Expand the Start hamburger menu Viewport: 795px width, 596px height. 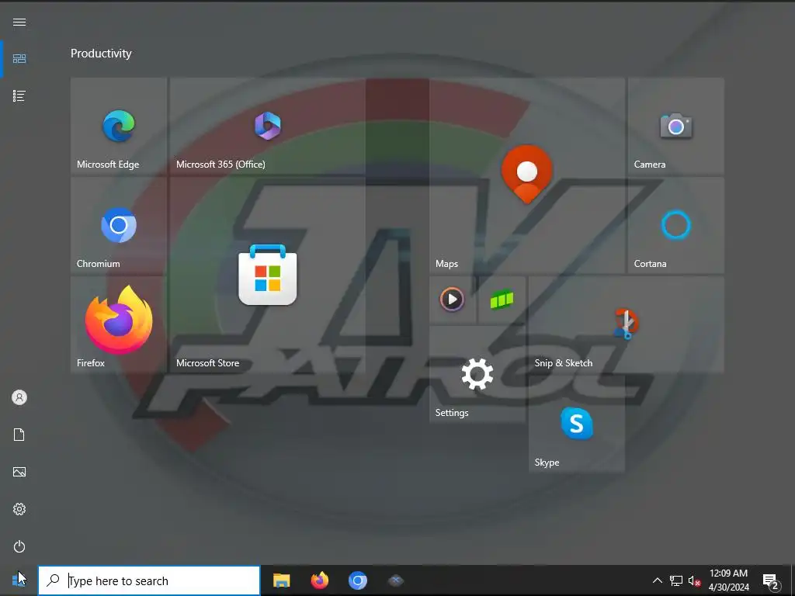coord(19,22)
